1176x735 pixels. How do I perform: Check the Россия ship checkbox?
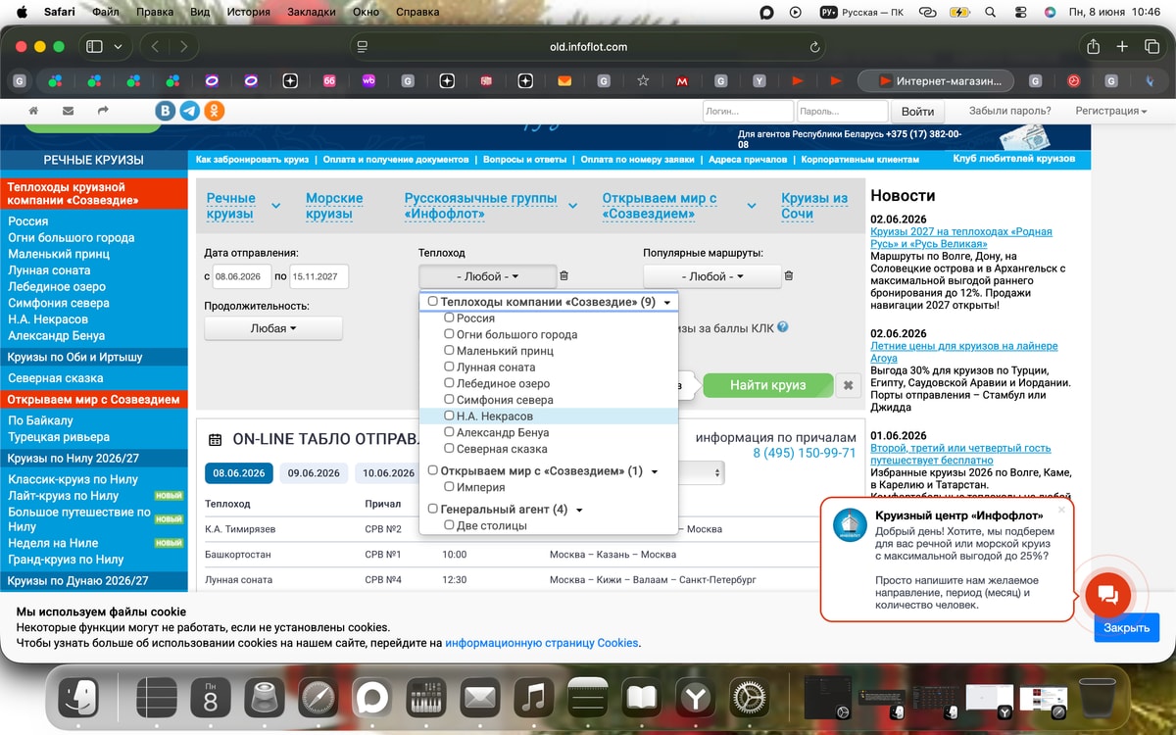449,318
